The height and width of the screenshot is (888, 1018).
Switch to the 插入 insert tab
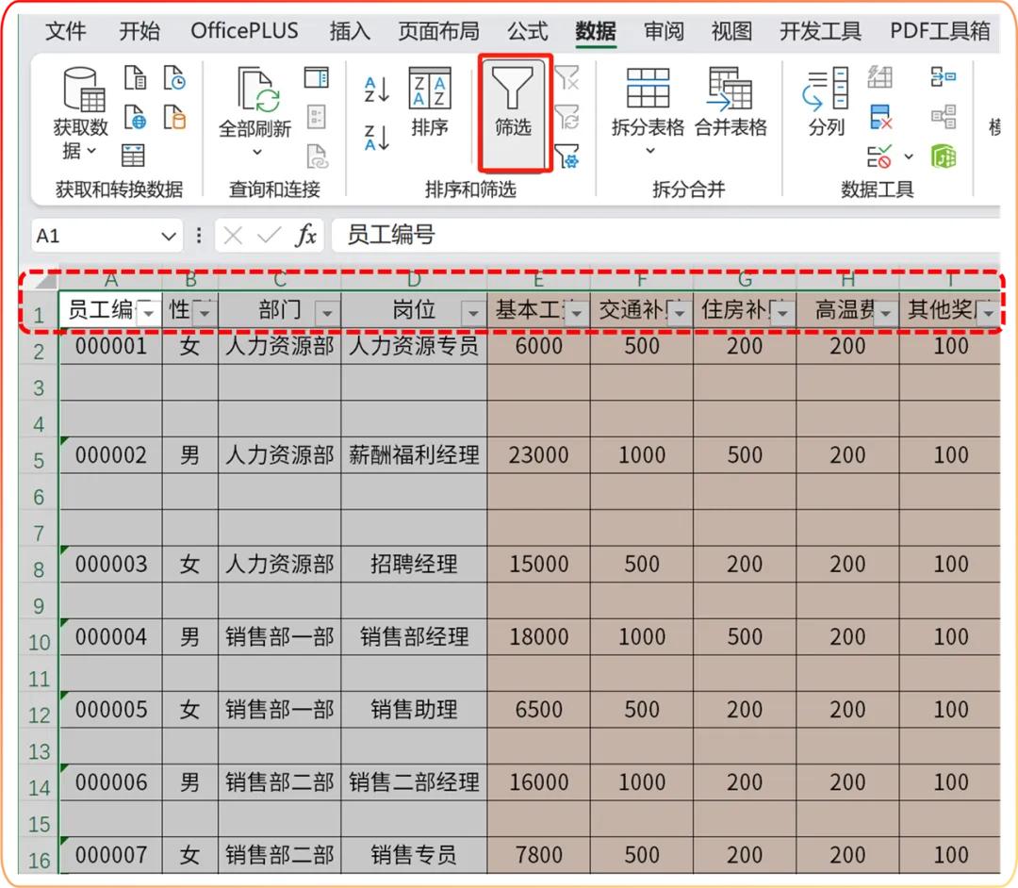point(350,30)
